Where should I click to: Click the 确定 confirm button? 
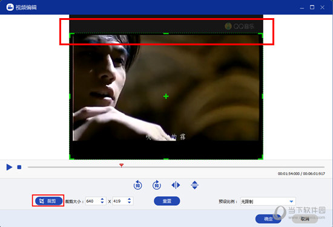point(268,219)
